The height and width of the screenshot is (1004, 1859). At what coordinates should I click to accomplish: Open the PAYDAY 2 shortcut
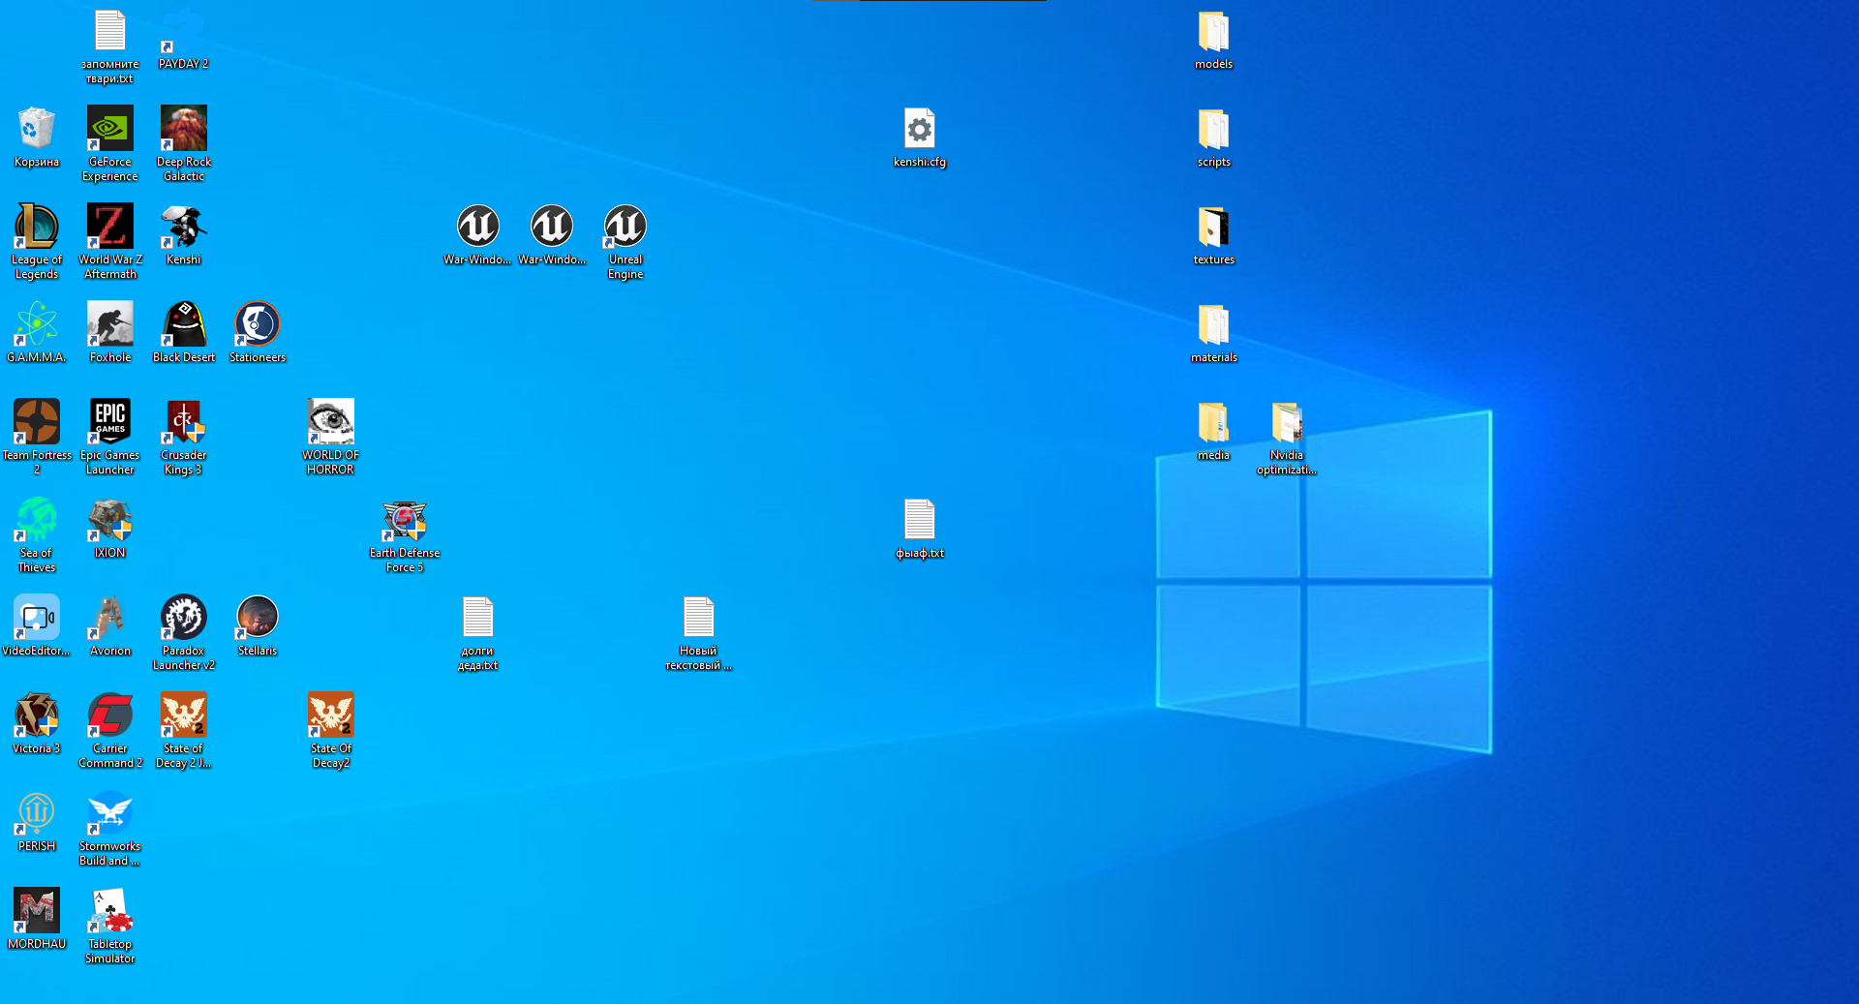184,40
